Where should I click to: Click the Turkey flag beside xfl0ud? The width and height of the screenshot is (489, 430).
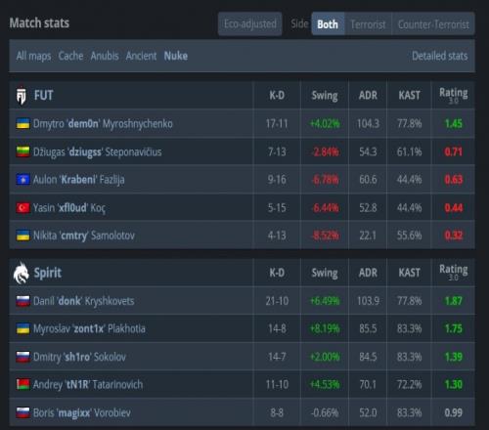coord(23,207)
